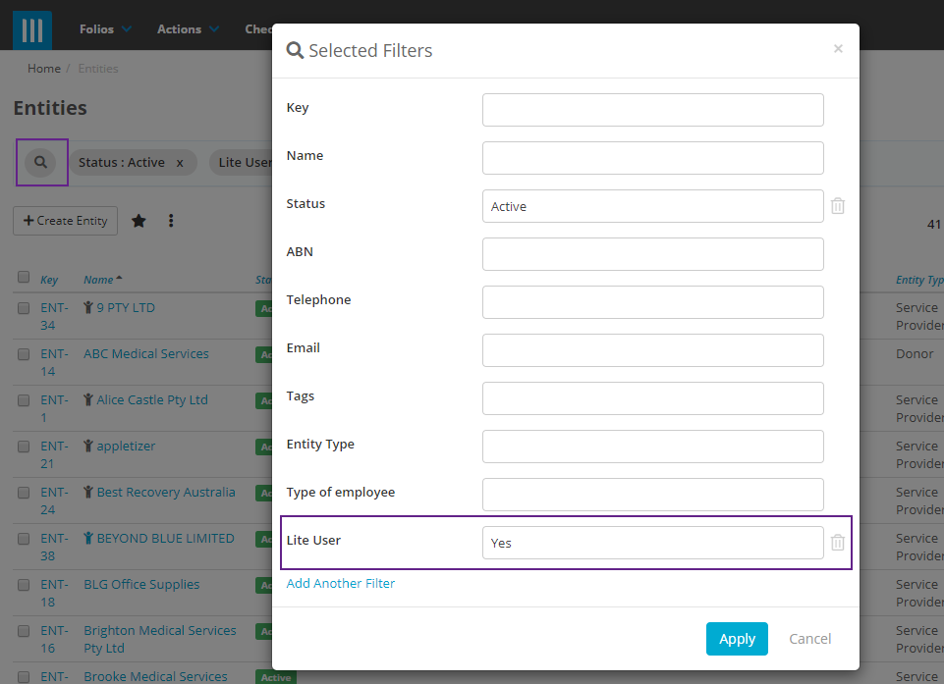The image size is (944, 684).
Task: Click the star favorites icon beside Create Entity
Action: (x=139, y=221)
